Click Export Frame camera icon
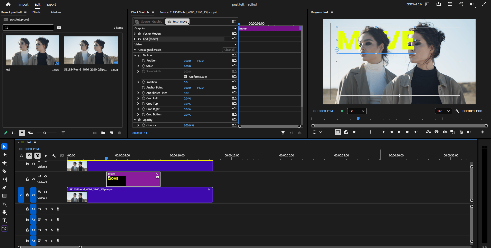Viewport: 491px width, 248px height. pyautogui.click(x=445, y=132)
